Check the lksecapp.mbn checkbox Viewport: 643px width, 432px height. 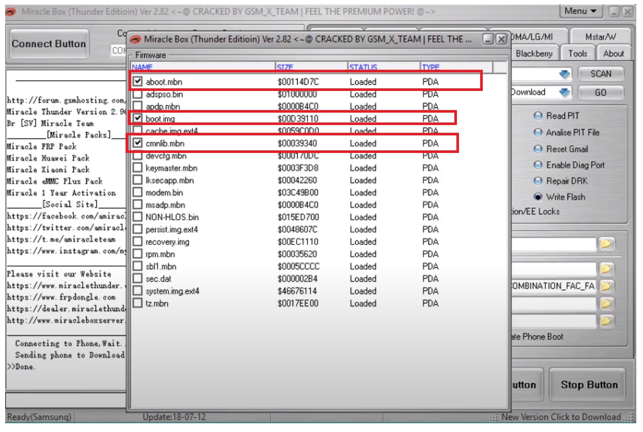pyautogui.click(x=137, y=180)
